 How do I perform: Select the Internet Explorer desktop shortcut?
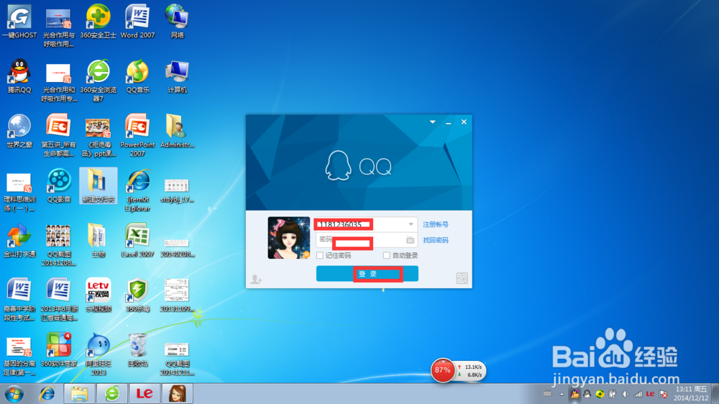pyautogui.click(x=137, y=190)
